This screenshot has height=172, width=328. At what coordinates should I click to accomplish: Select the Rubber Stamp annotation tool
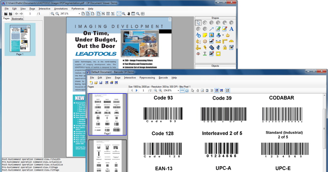219,35
